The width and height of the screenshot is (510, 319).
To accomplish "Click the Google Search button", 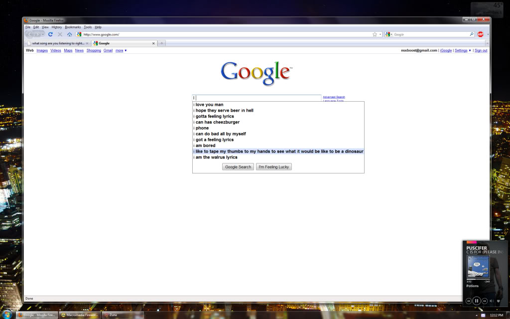I will click(x=238, y=167).
